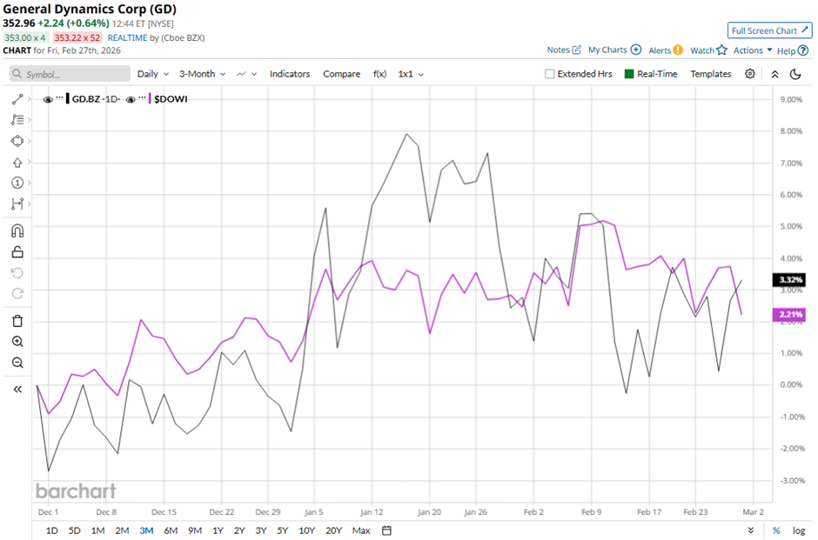The width and height of the screenshot is (818, 540).
Task: Open the Daily frequency dropdown
Action: tap(152, 74)
